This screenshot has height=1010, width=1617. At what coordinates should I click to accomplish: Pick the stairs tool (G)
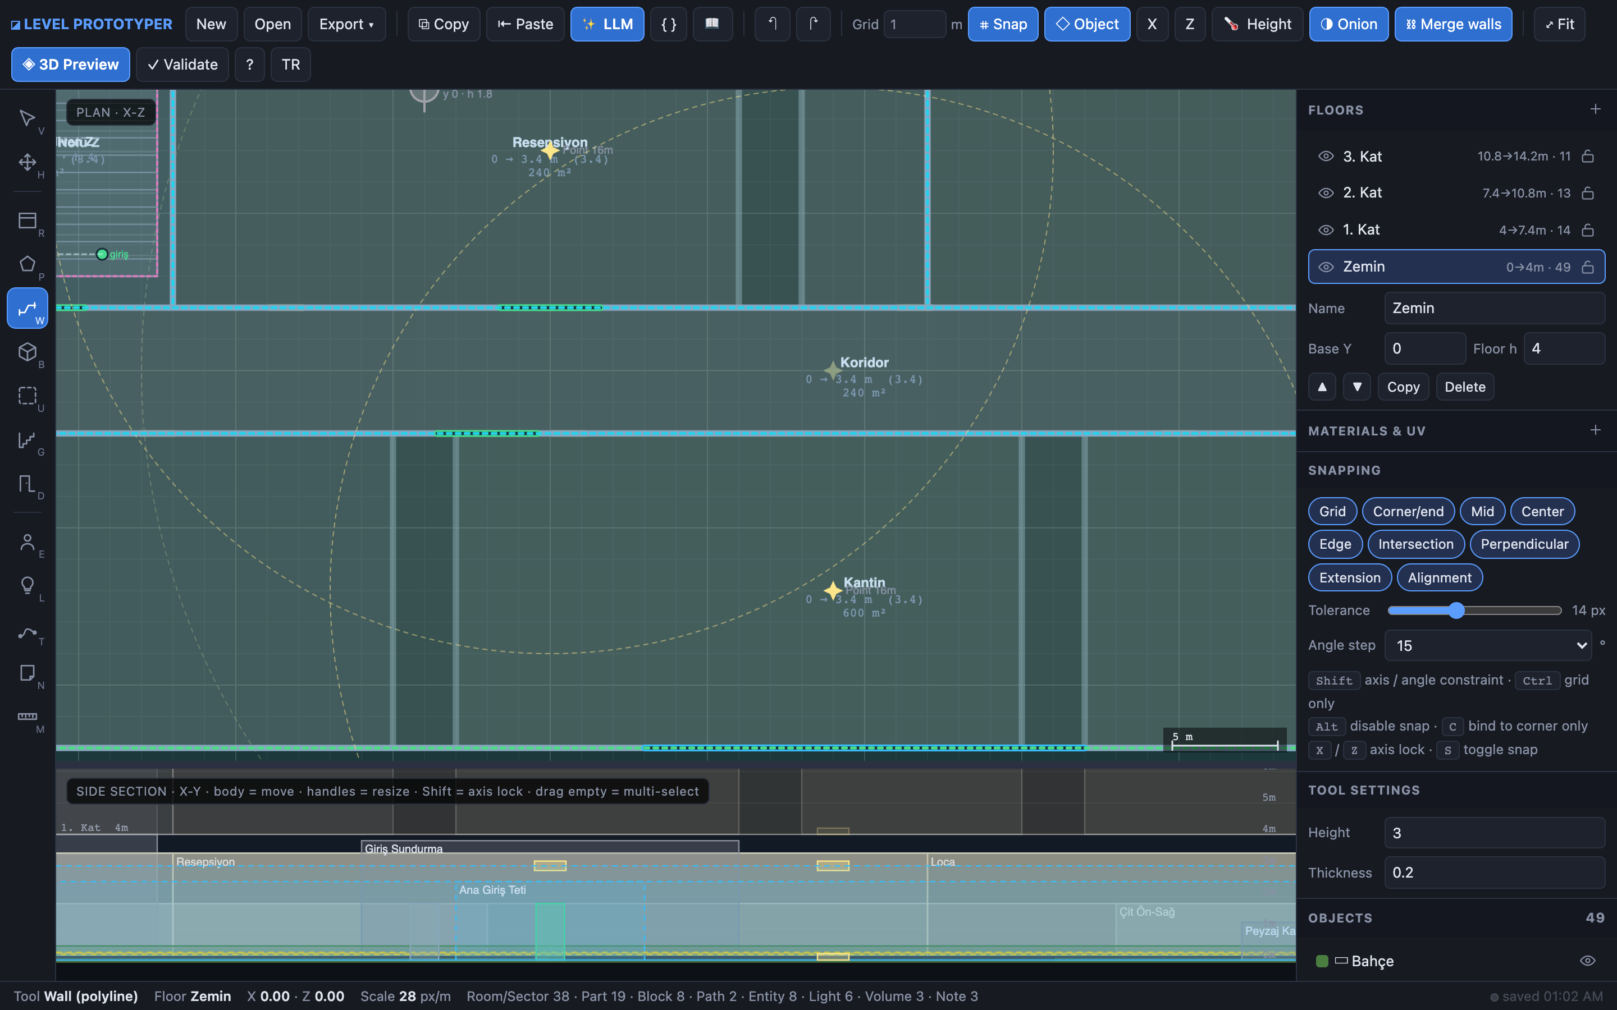click(x=28, y=439)
